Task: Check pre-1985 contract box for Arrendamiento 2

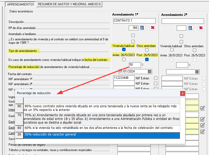Action: coord(181,42)
